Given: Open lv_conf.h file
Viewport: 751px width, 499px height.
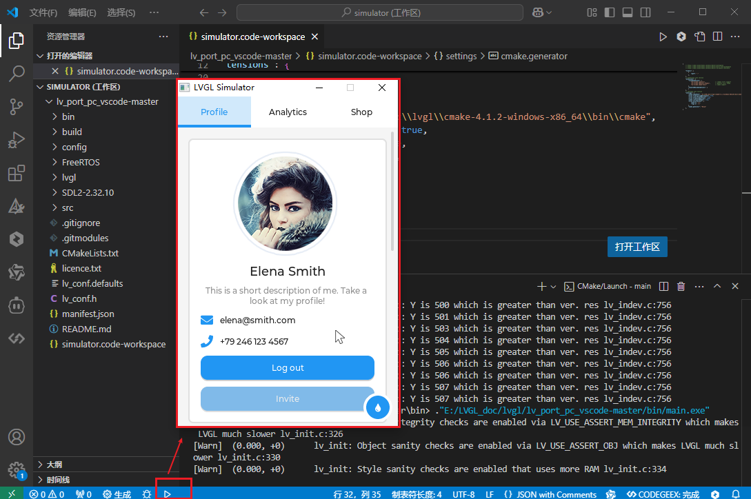Looking at the screenshot, I should pos(79,299).
